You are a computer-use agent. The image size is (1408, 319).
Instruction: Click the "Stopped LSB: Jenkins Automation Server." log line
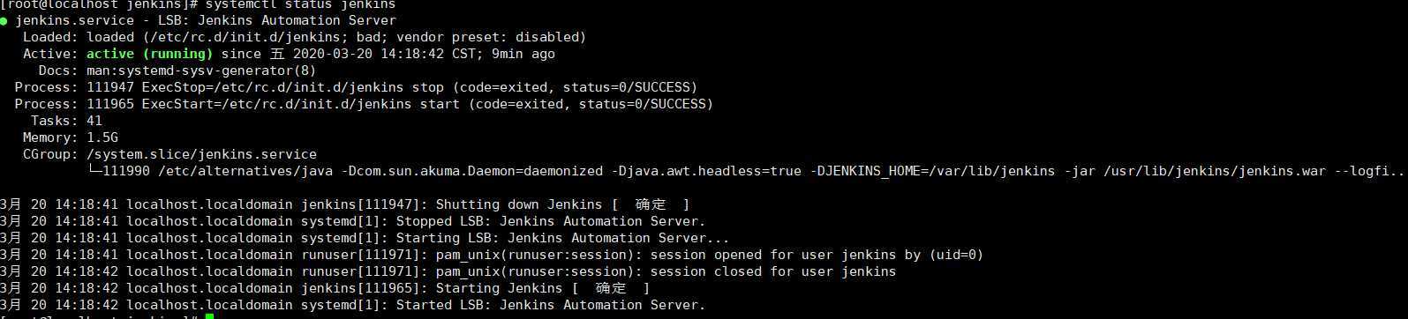551,221
